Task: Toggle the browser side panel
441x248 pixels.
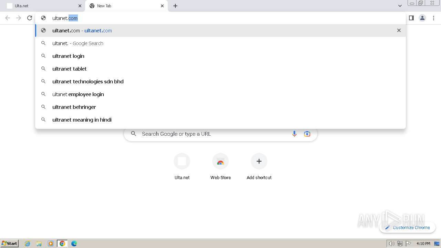Action: coord(411,18)
